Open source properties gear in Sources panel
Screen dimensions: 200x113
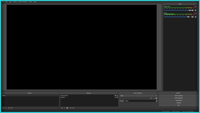(x=67, y=108)
